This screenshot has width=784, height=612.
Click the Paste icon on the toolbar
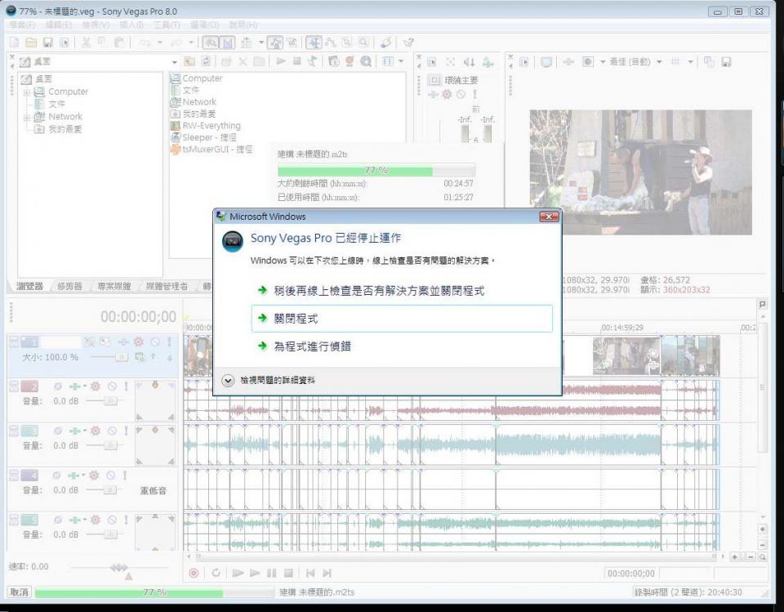[x=118, y=41]
